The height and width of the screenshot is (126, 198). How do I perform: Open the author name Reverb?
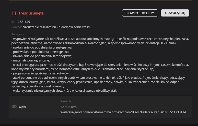(66, 101)
